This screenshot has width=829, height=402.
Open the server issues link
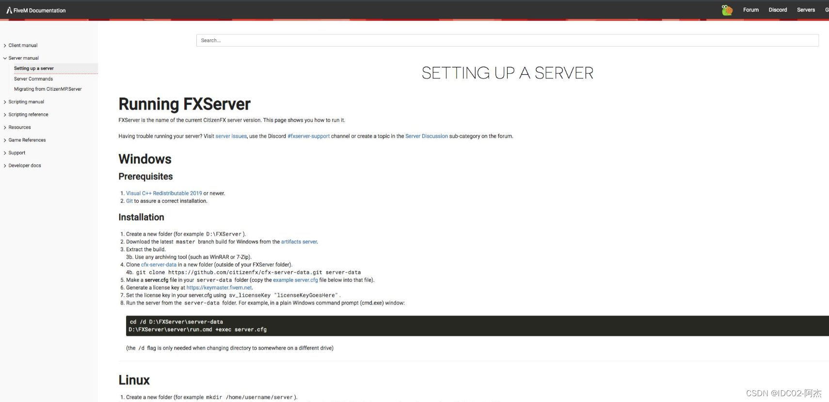231,136
